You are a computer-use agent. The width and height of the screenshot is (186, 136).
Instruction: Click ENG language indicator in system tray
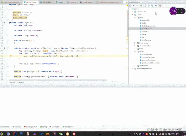tap(177, 134)
